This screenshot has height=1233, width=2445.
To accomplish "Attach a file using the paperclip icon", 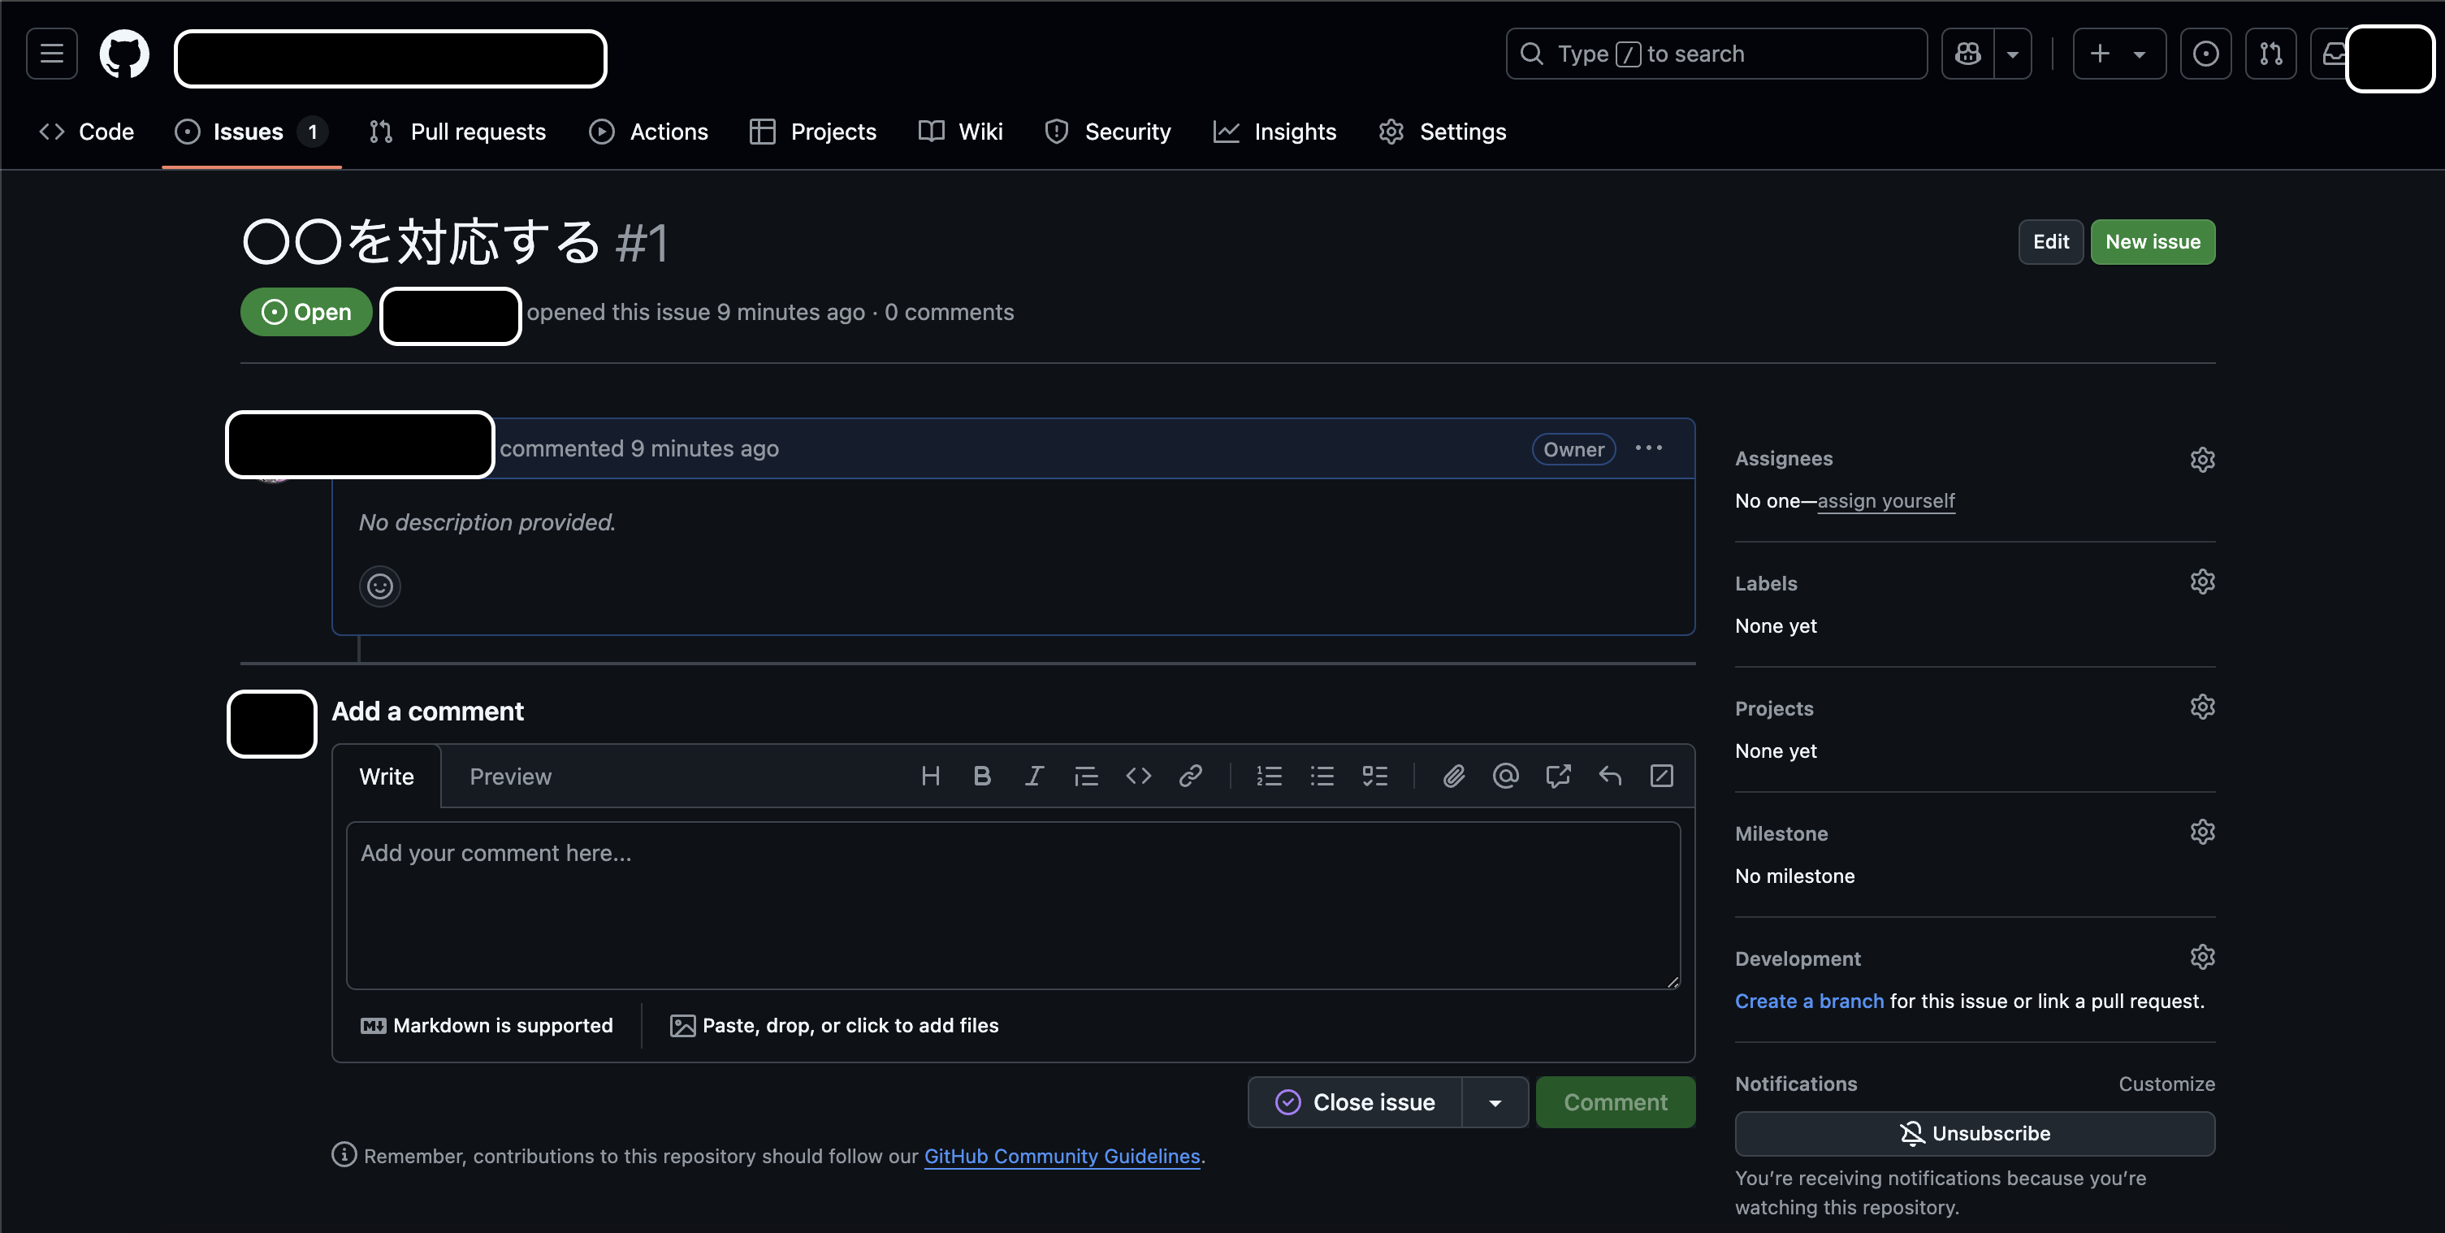I will tap(1453, 776).
